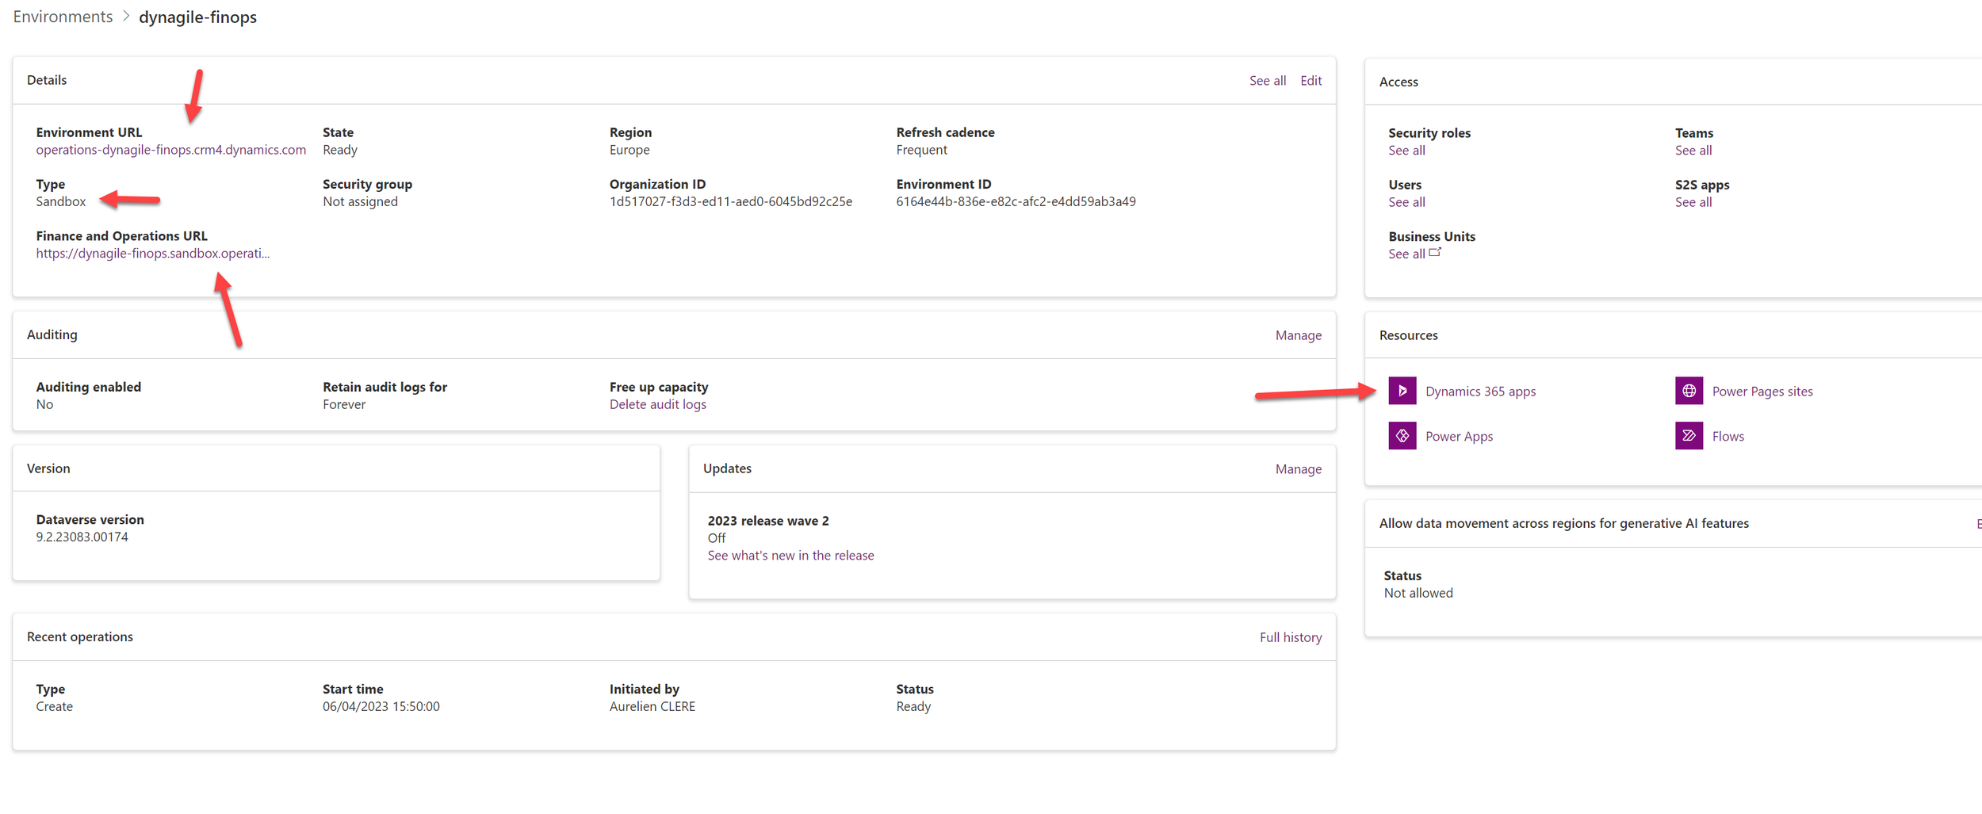Edit the environment Details

click(1310, 81)
